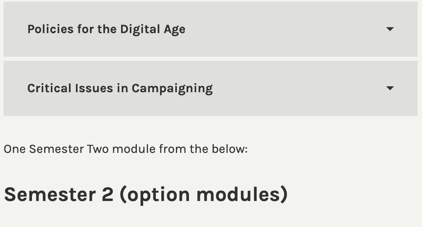Click the word module in the Semester Two sentence
Viewport: 422px width, 227px height.
click(x=134, y=149)
